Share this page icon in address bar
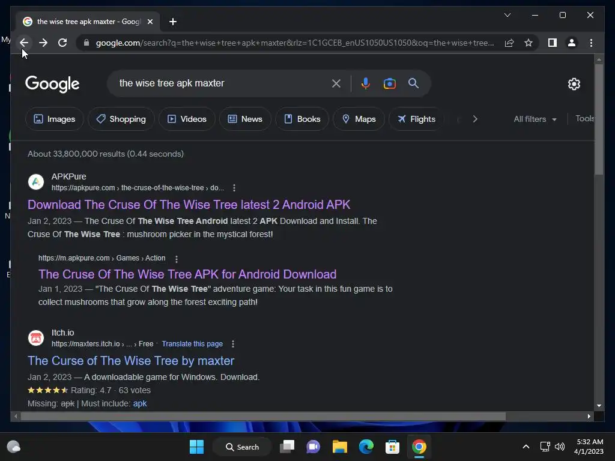The height and width of the screenshot is (461, 615). click(509, 43)
